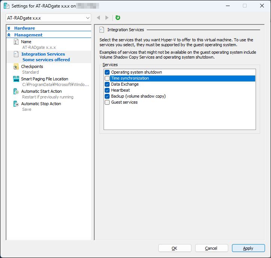Click the forward navigation arrow
Viewport: 271px width, 258px height.
[x=107, y=18]
